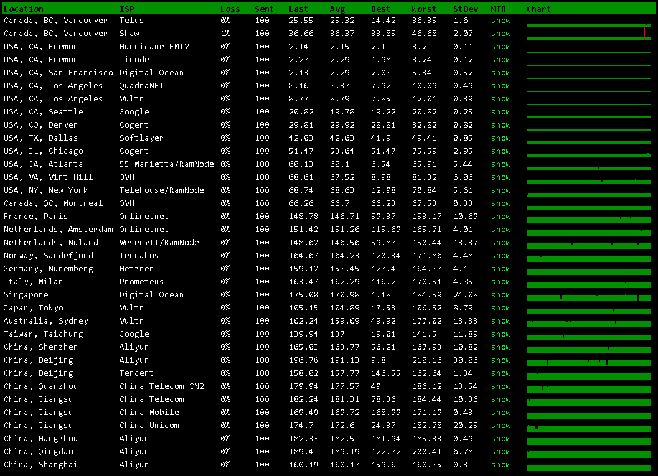
Task: Click the Loss column header
Action: click(x=230, y=9)
